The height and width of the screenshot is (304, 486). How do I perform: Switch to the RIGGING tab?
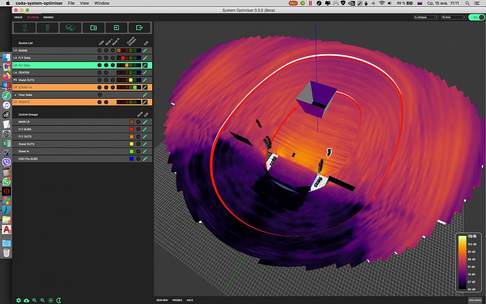point(49,18)
